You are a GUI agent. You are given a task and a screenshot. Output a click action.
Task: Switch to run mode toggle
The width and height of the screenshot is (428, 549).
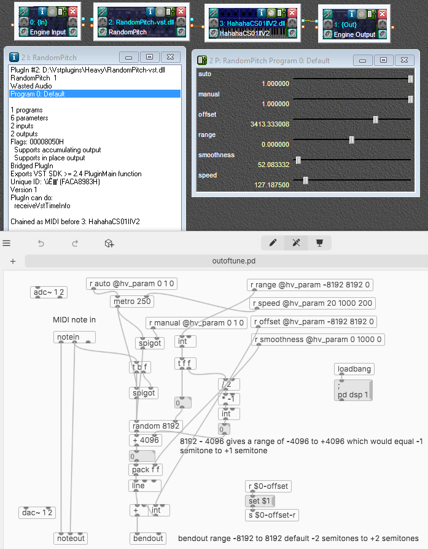click(x=296, y=243)
